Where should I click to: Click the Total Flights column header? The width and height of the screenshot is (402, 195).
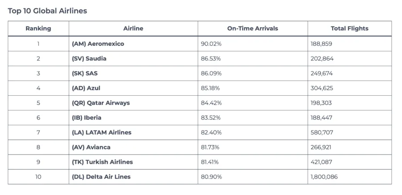(x=349, y=28)
